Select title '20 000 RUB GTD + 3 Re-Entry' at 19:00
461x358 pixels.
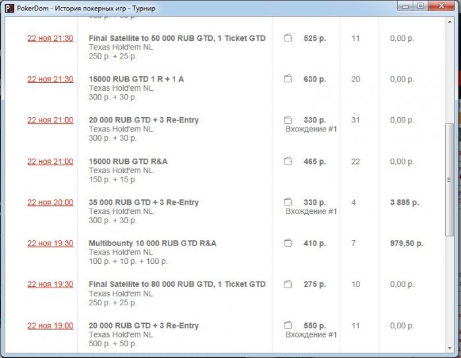tap(144, 325)
